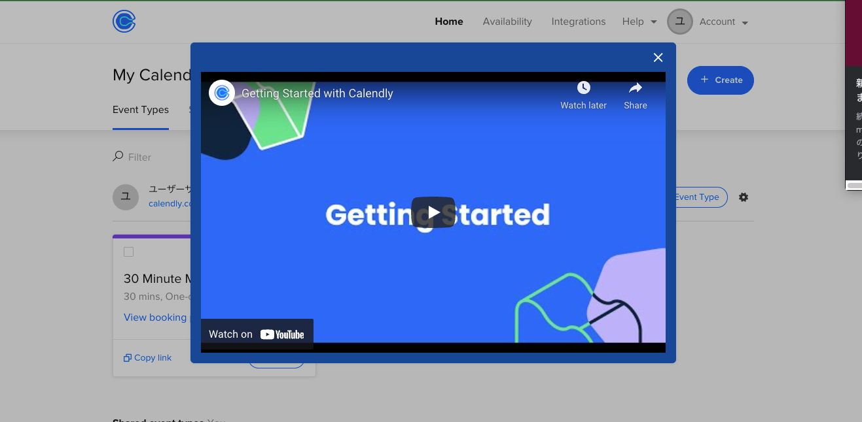Click Watch on YouTube
Screen dimensions: 862x422
257,334
